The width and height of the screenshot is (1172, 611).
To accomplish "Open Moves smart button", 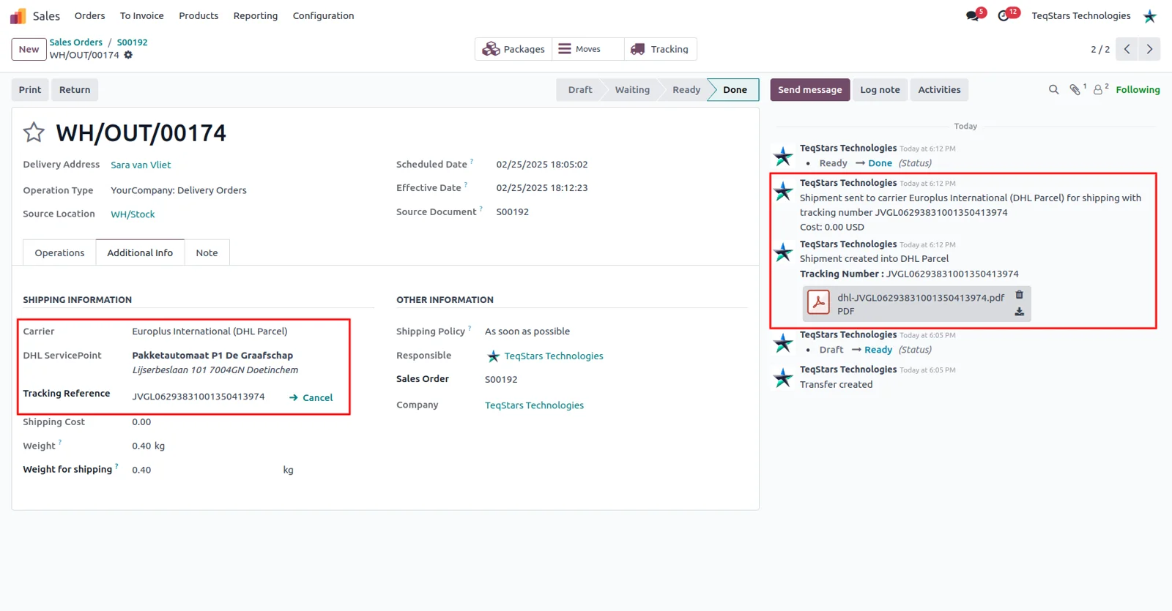I will [x=588, y=49].
